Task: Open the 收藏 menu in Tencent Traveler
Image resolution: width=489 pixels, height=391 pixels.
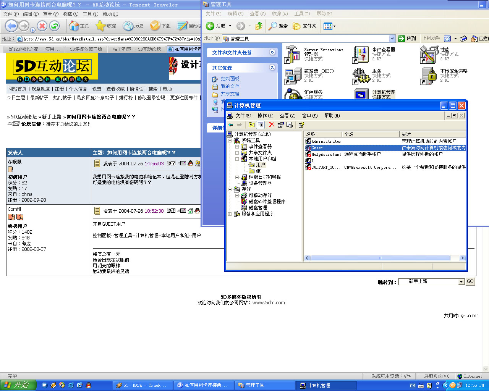Action: 70,14
